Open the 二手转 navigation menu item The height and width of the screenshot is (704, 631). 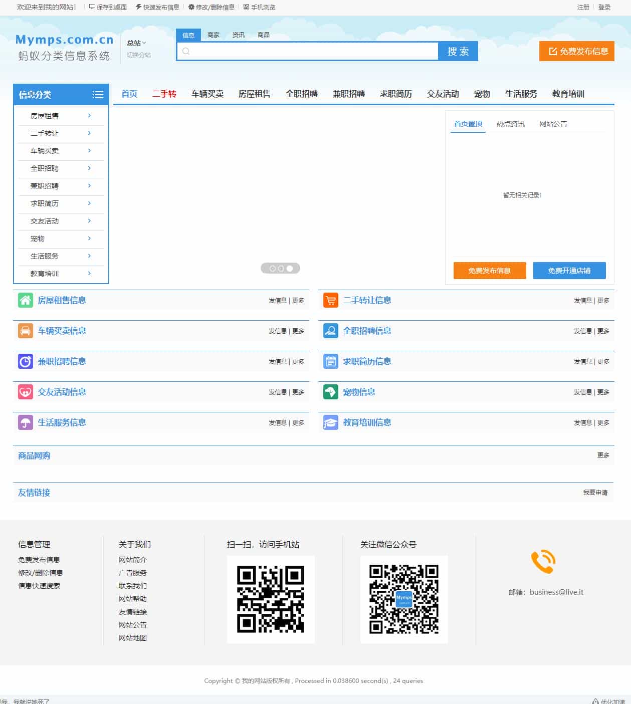[x=164, y=94]
